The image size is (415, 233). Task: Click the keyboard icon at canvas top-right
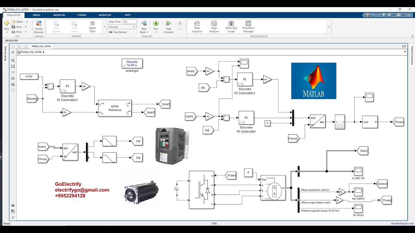404,46
